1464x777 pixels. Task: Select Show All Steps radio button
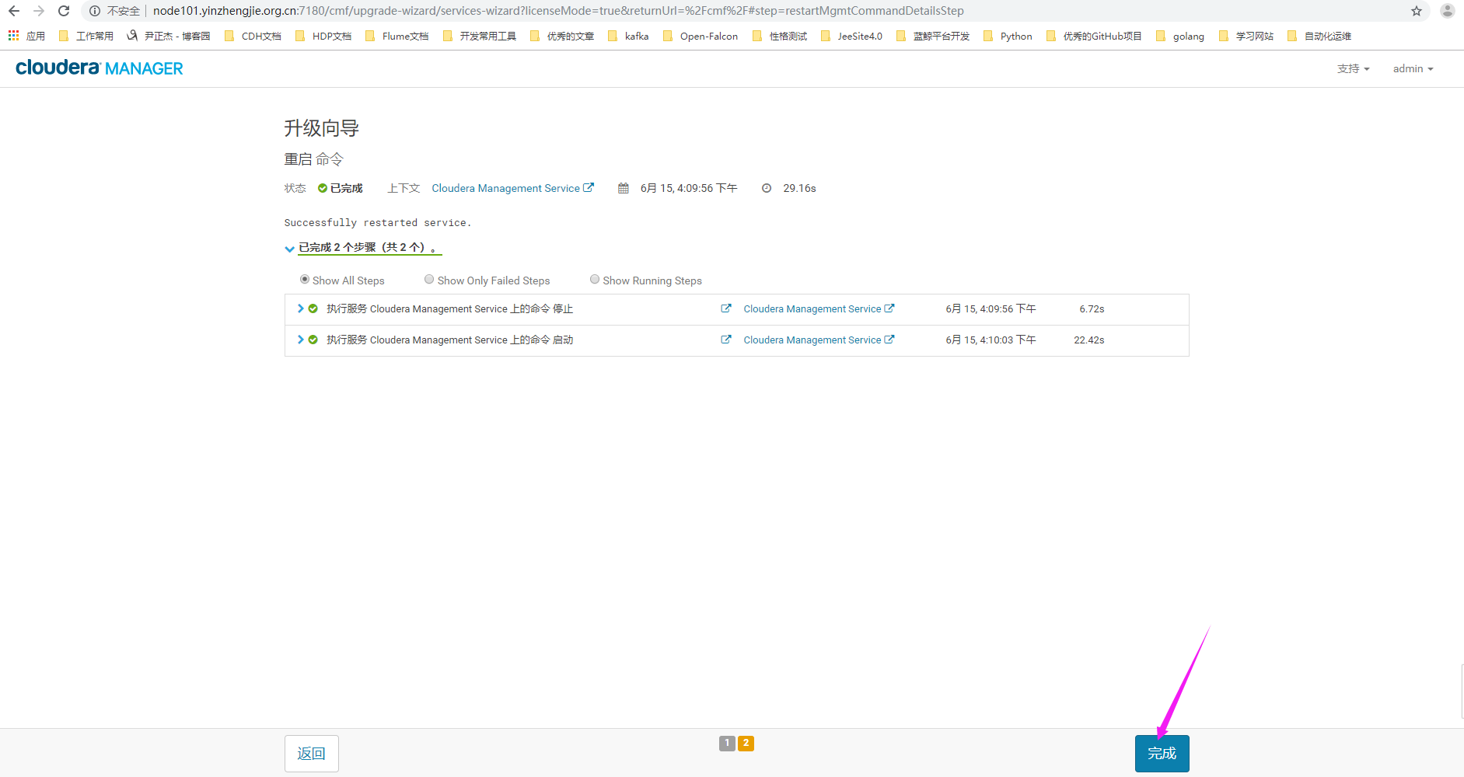coord(305,280)
